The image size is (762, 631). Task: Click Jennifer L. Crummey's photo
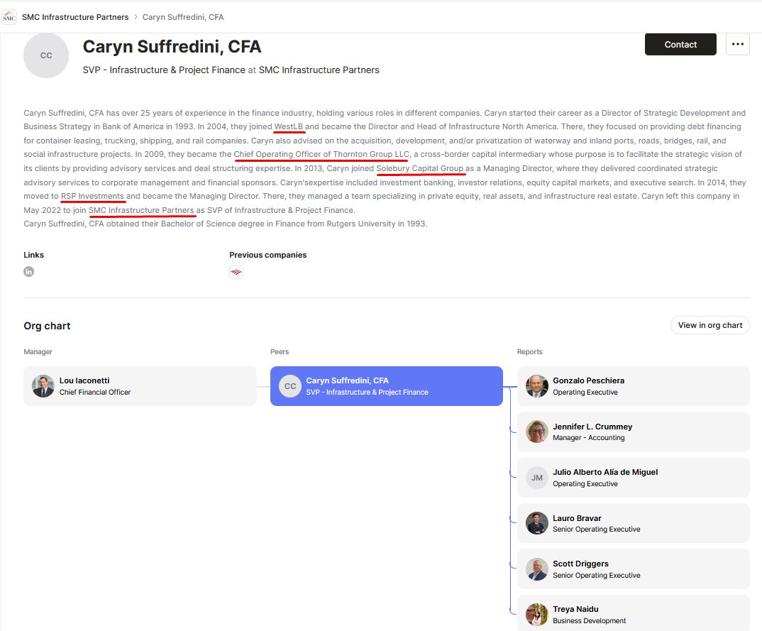pyautogui.click(x=537, y=432)
